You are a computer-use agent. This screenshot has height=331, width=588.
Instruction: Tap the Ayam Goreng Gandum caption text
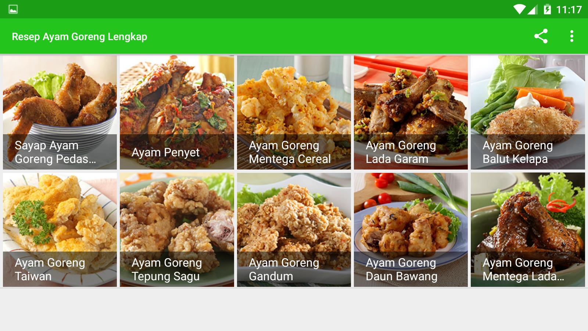[284, 269]
